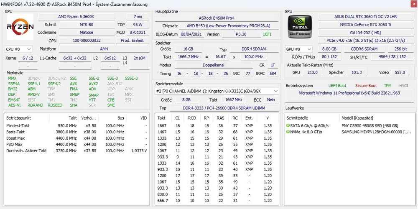418x209 pixels.
Task: Open the CPU #0 selector dropdown
Action: click(x=19, y=49)
